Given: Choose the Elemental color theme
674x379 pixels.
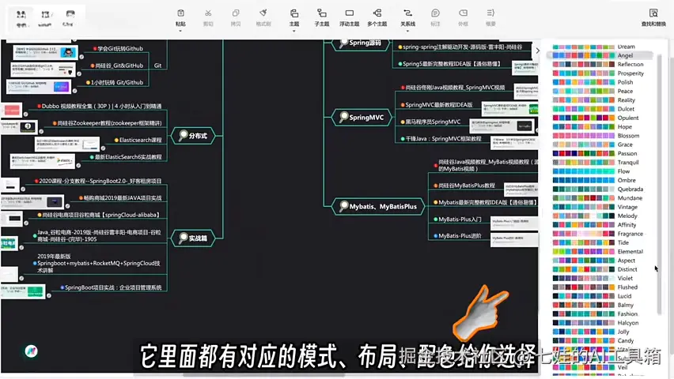Looking at the screenshot, I should tap(598, 252).
